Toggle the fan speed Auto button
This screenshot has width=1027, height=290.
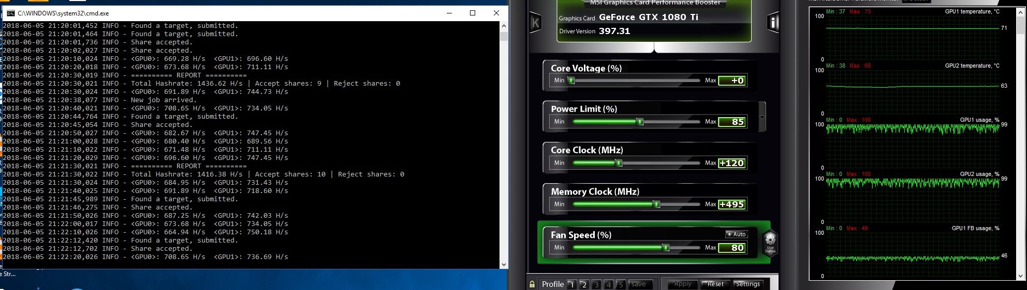tap(736, 234)
